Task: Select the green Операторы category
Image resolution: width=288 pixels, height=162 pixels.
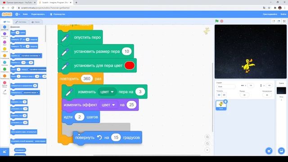Action: [x=4, y=69]
